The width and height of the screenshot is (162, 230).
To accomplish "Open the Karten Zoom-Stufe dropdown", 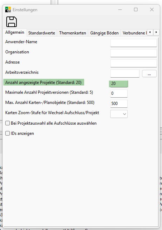I will tap(119, 114).
